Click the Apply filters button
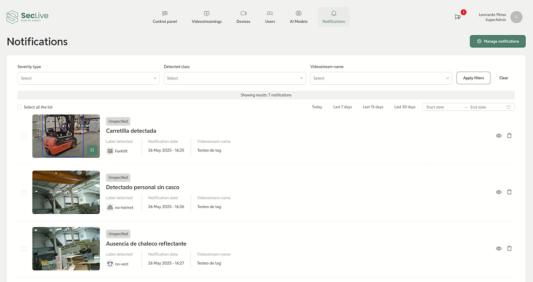 473,78
